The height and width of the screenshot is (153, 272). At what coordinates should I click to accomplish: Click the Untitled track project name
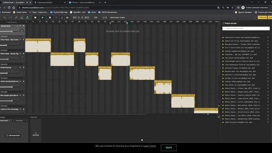pyautogui.click(x=117, y=17)
